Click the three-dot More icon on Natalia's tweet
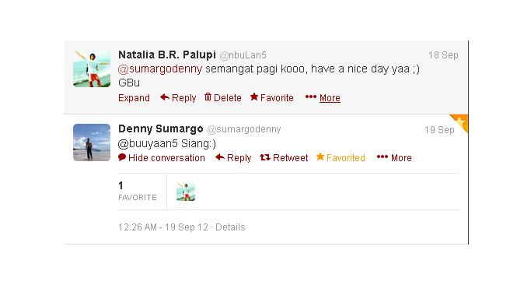This screenshot has width=531, height=299. click(310, 97)
